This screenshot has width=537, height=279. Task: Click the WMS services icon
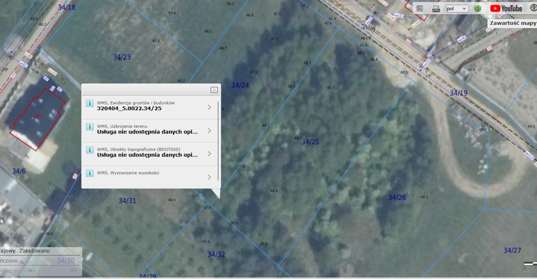pyautogui.click(x=436, y=8)
